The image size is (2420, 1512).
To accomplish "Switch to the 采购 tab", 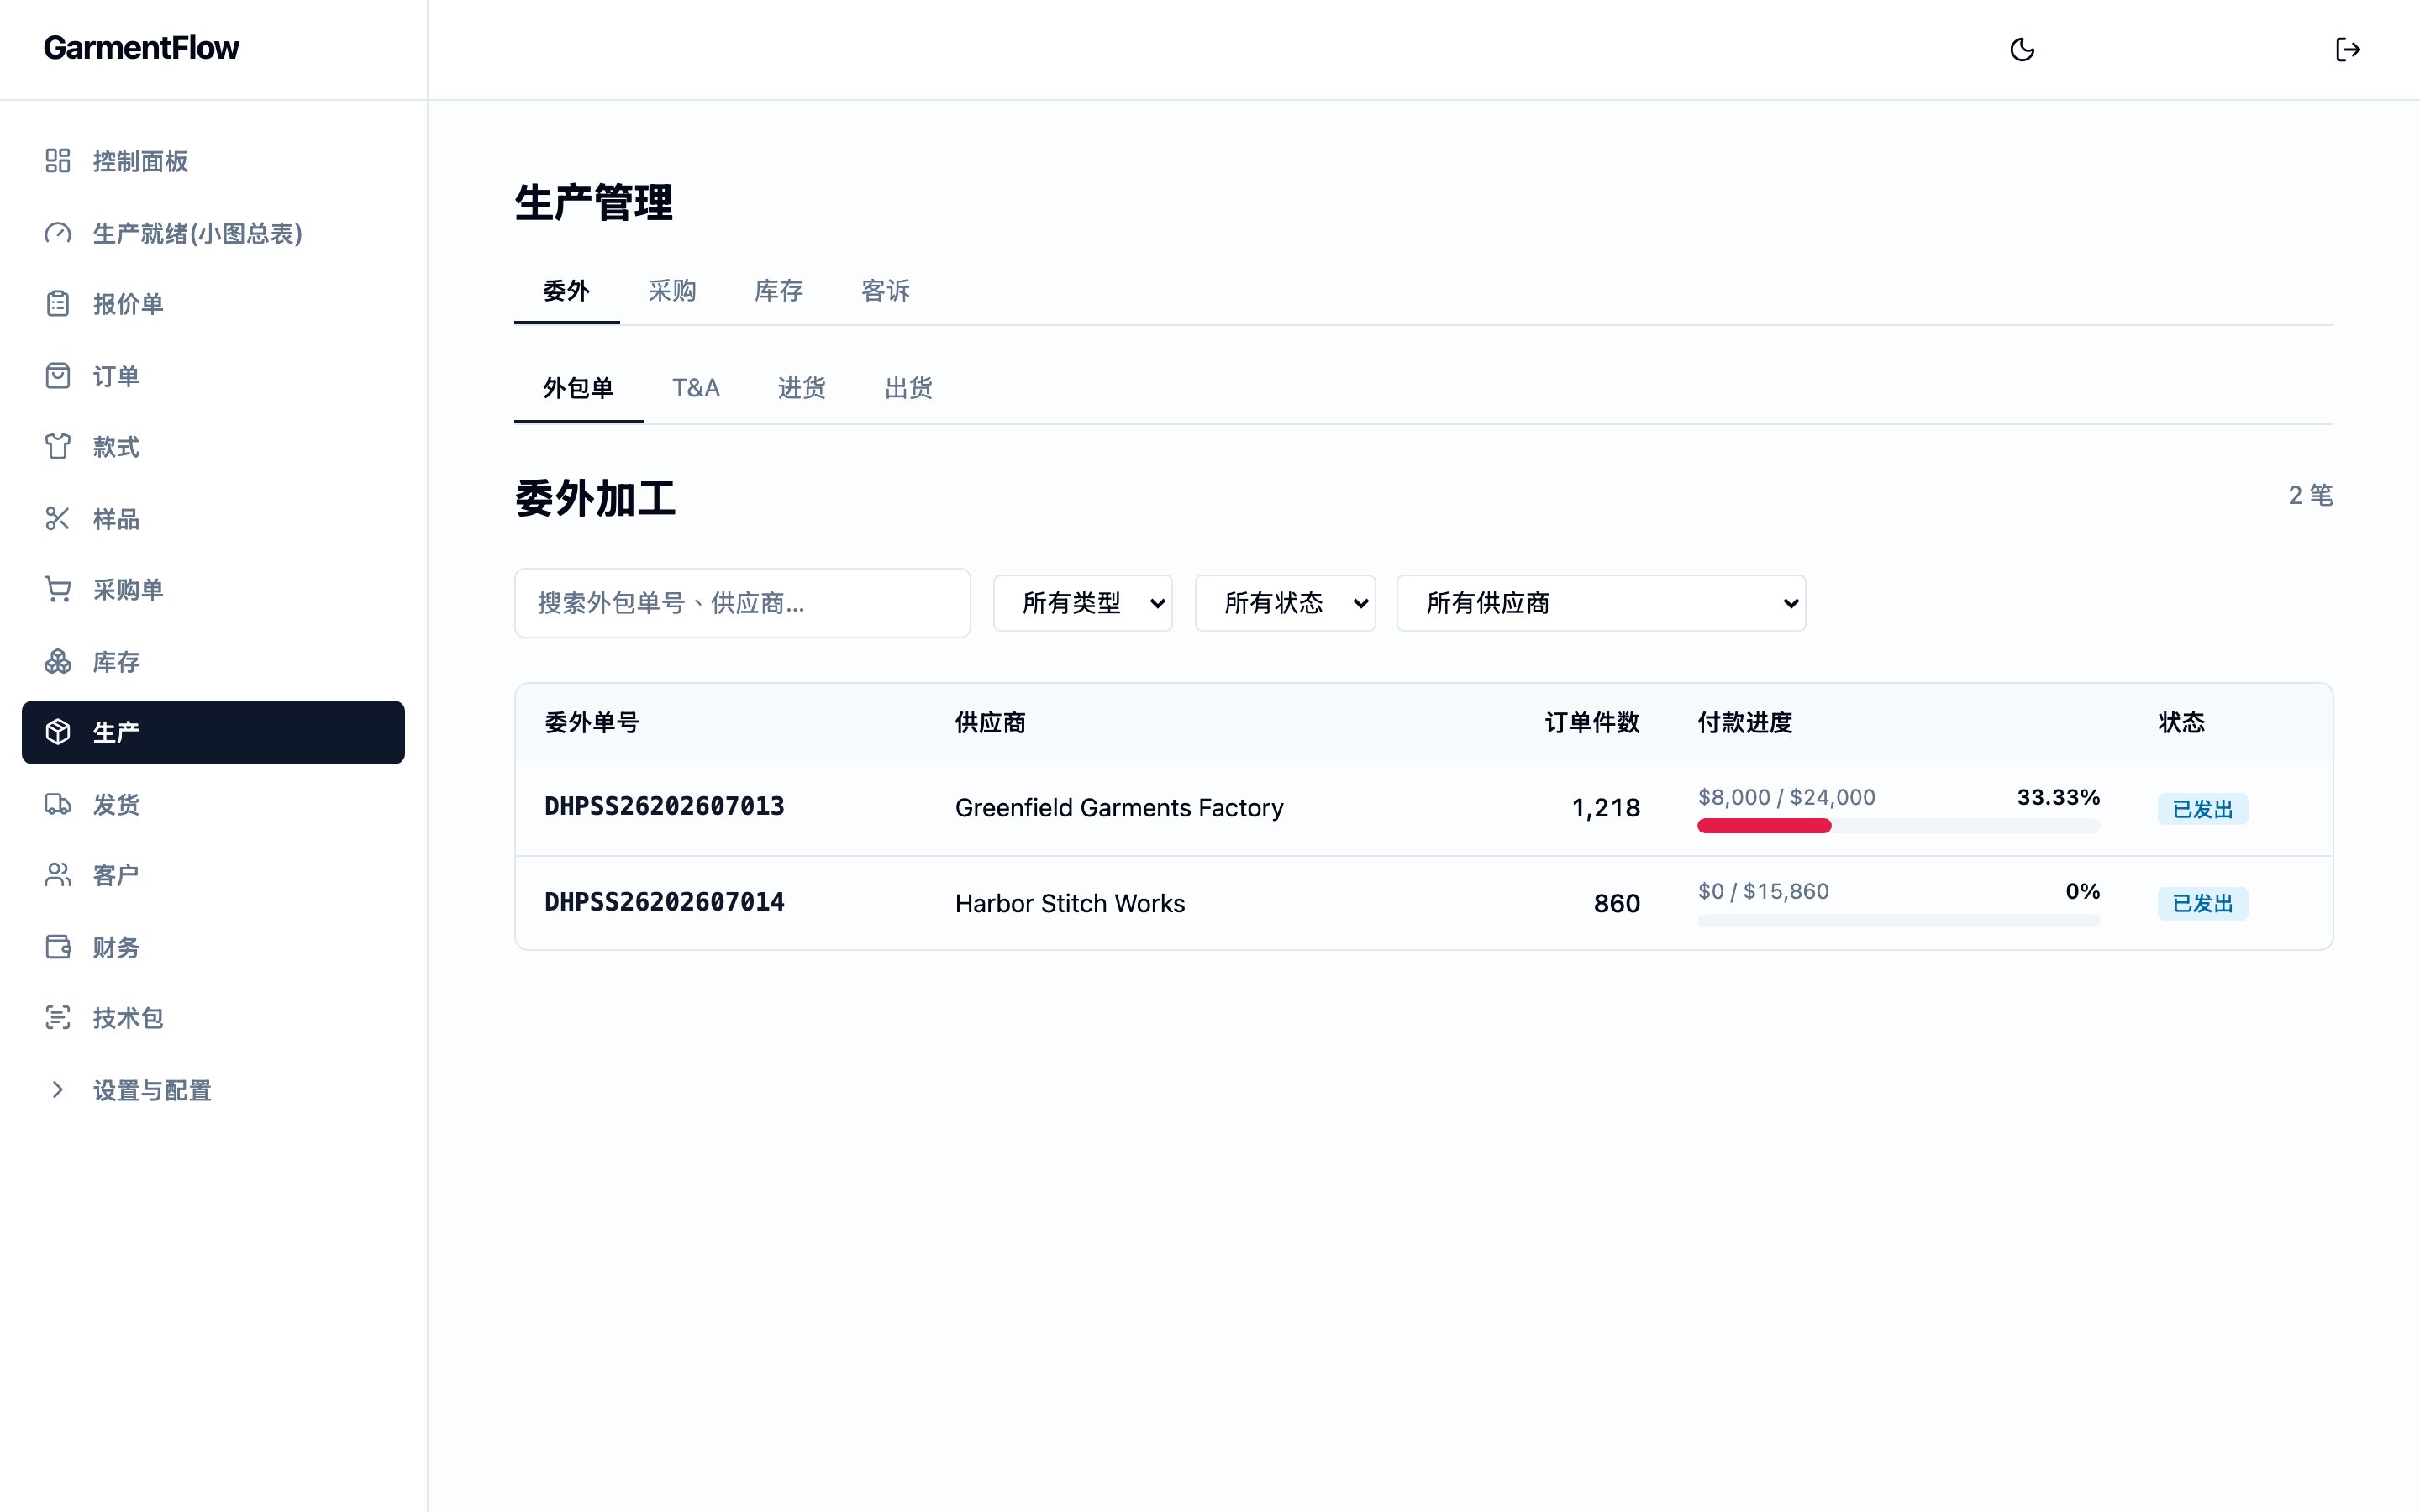I will coord(672,291).
